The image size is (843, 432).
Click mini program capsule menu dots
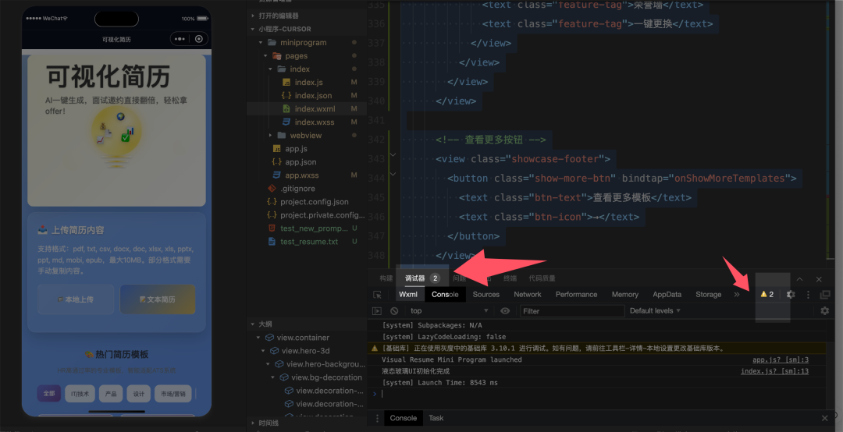180,39
